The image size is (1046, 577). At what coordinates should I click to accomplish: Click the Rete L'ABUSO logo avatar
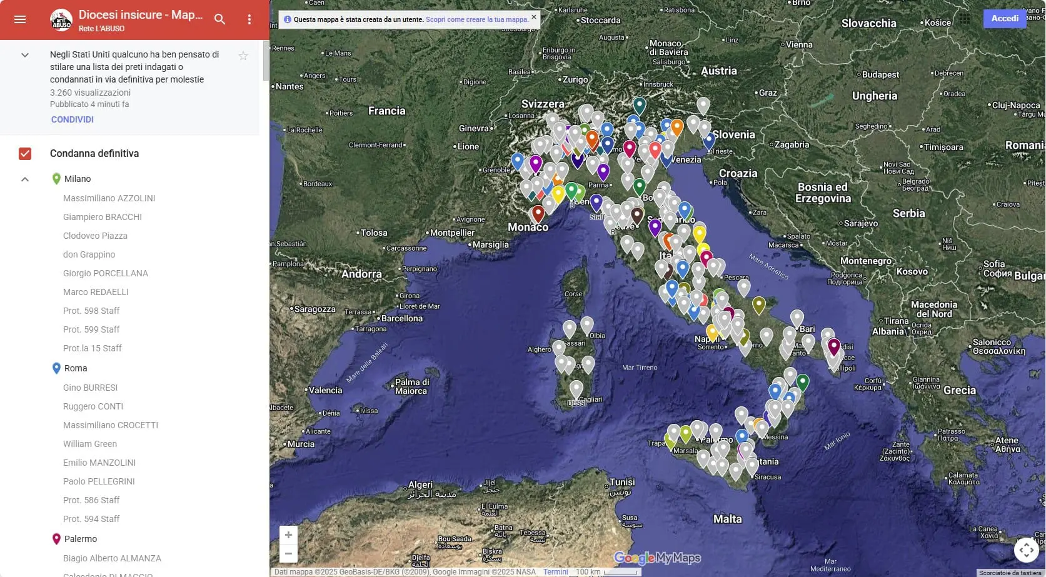tap(61, 20)
